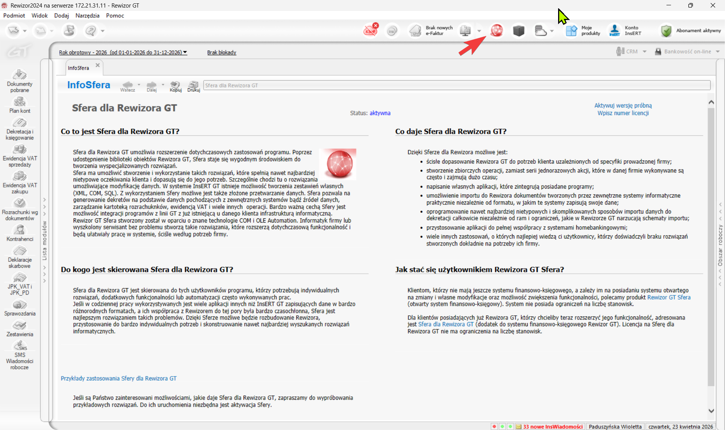Click the Abonament aktywny shield icon
This screenshot has height=430, width=725.
click(x=666, y=31)
